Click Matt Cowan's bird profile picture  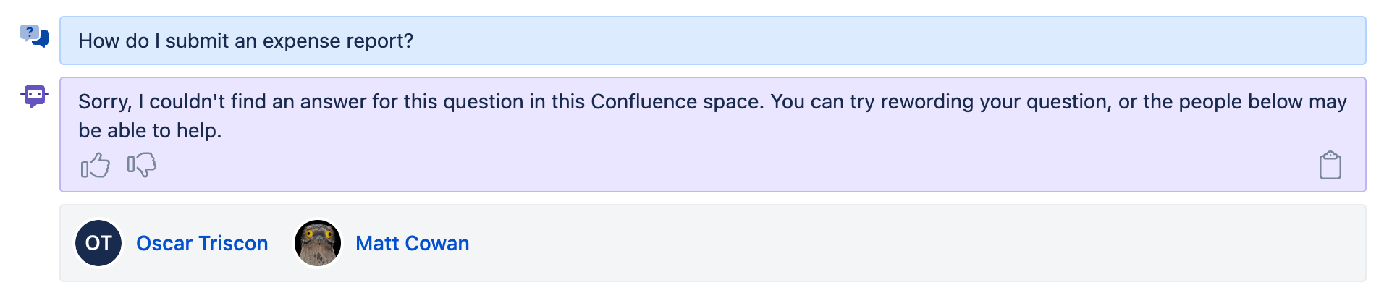point(318,243)
